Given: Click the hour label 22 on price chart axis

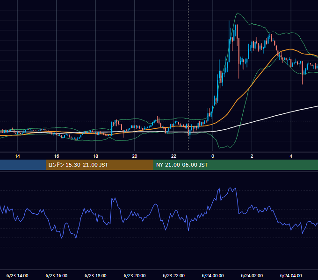Looking at the screenshot, I should (x=174, y=156).
